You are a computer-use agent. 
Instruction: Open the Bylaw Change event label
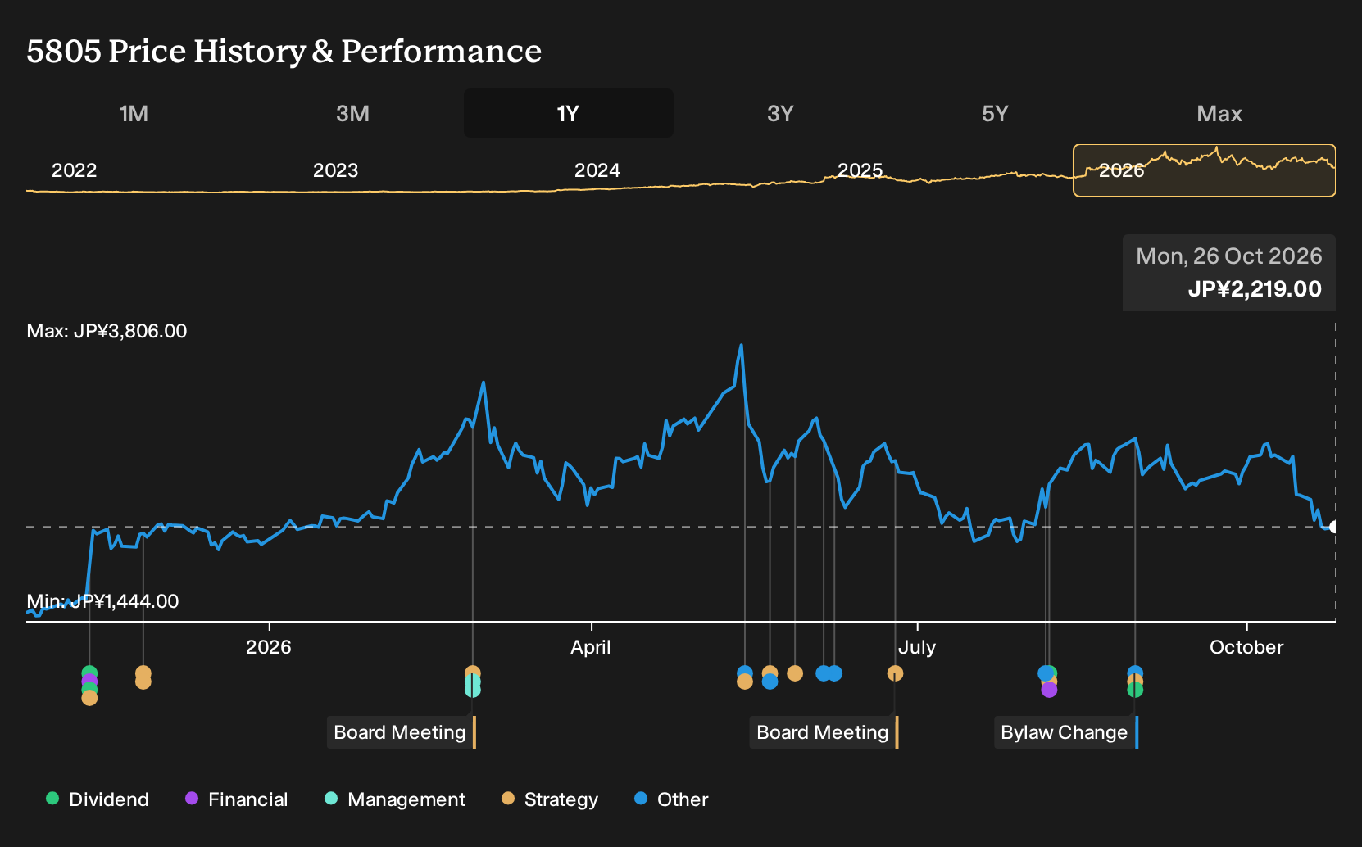coord(1066,732)
